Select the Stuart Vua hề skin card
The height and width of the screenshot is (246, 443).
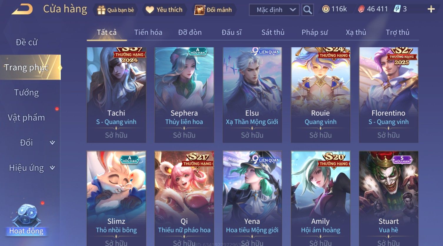pos(388,198)
